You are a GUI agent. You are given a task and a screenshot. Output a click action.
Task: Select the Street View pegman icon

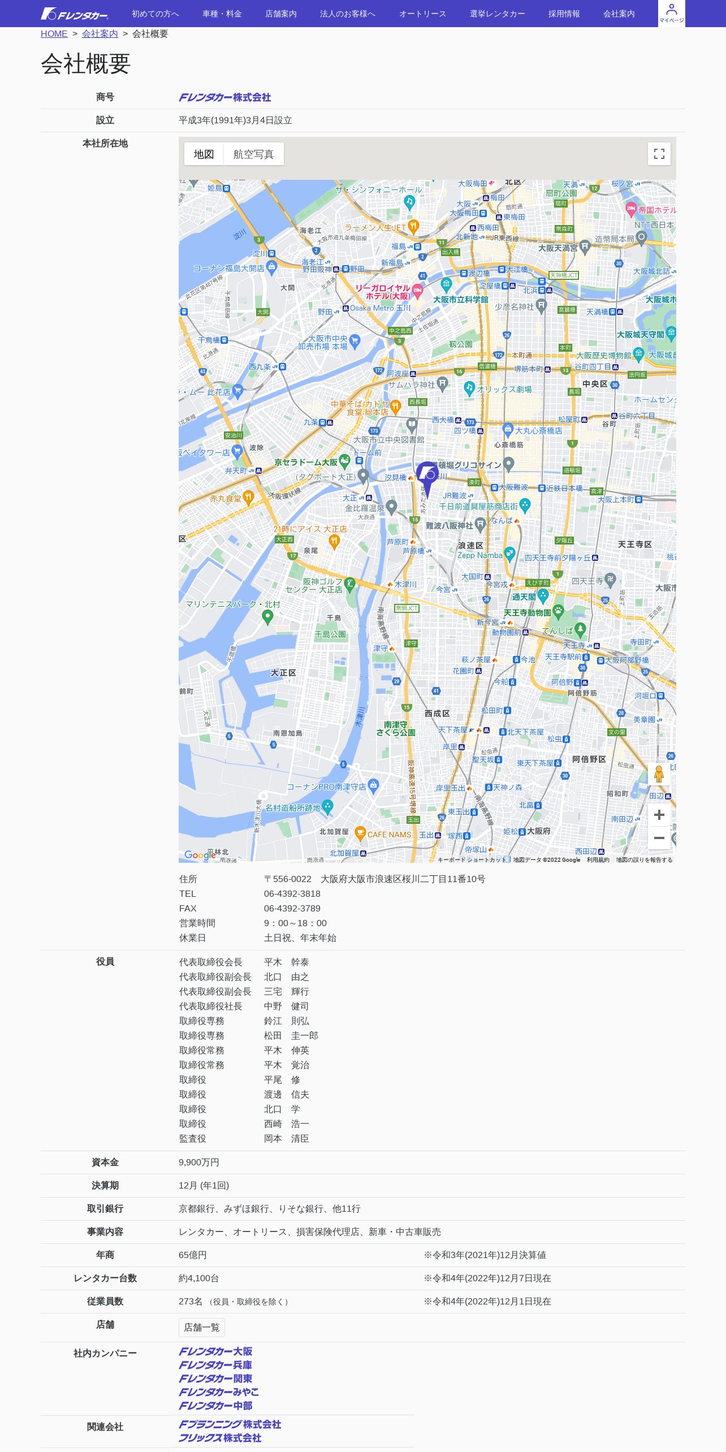[659, 774]
